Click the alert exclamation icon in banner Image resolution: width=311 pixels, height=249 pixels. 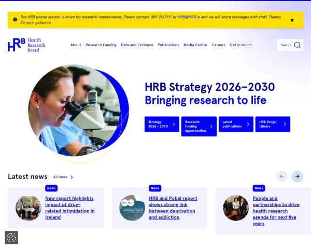[x=15, y=20]
